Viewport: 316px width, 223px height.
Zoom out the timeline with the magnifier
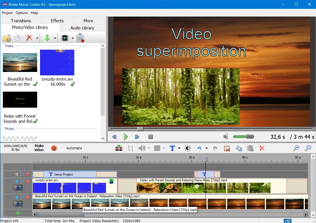tap(297, 148)
